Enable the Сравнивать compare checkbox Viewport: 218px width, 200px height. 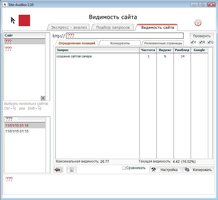pos(124,168)
